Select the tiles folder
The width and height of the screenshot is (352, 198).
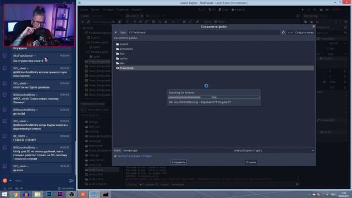(x=120, y=63)
